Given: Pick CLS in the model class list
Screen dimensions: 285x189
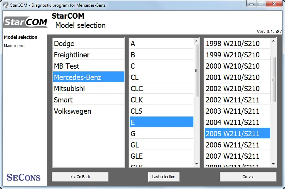Looking at the screenshot, I should click(161, 111).
